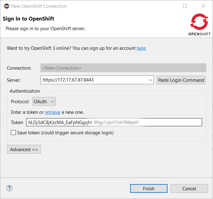Screen dimensions: 213x199
Task: Open the Connection dropdown showing New Connection
Action: (x=123, y=68)
